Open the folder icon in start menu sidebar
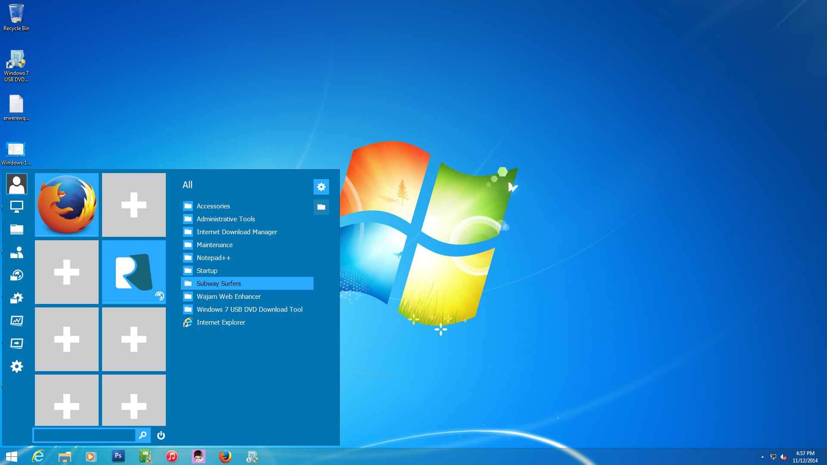This screenshot has width=827, height=465. pos(17,229)
